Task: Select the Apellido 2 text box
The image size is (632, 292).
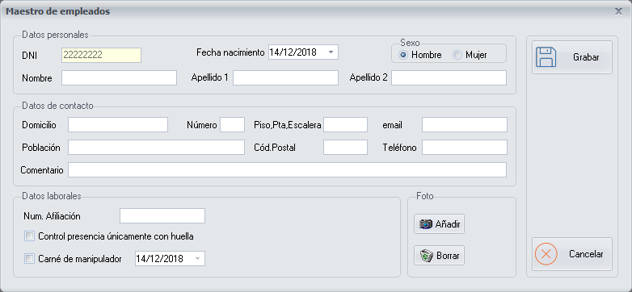Action: pyautogui.click(x=449, y=78)
